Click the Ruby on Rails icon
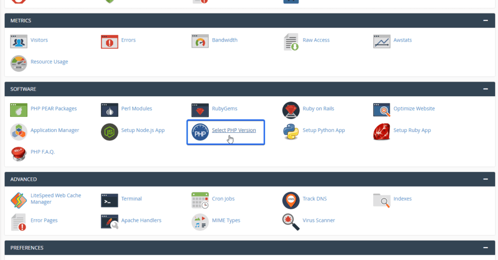Image resolution: width=498 pixels, height=260 pixels. (x=291, y=110)
